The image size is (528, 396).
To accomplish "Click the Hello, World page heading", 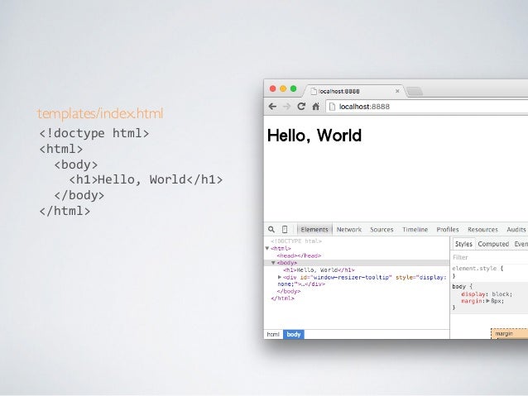I will [x=314, y=136].
